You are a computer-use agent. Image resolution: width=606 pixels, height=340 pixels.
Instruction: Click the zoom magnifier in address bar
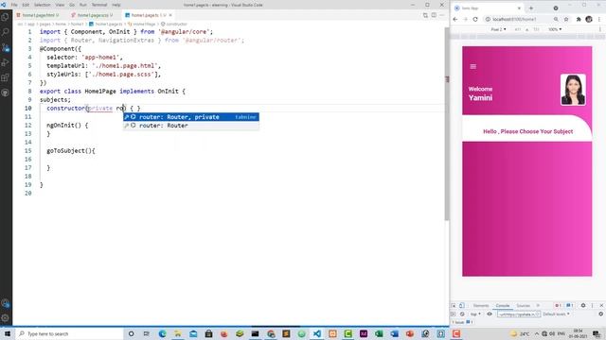[x=556, y=19]
